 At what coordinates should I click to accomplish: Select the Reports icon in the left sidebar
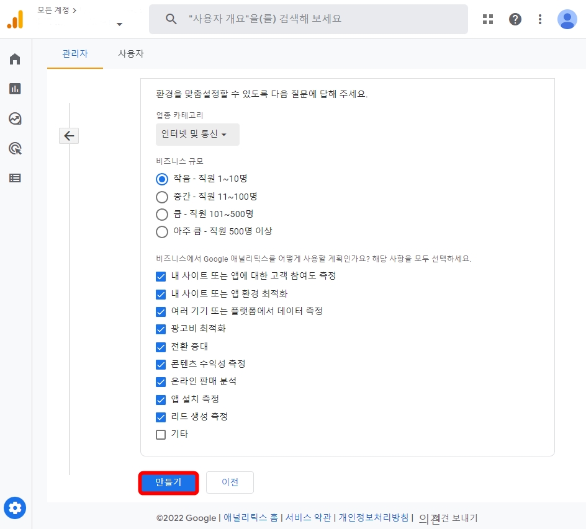(x=15, y=88)
